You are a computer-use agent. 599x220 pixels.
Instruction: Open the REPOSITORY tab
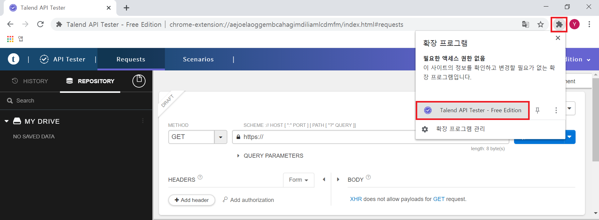pos(90,81)
